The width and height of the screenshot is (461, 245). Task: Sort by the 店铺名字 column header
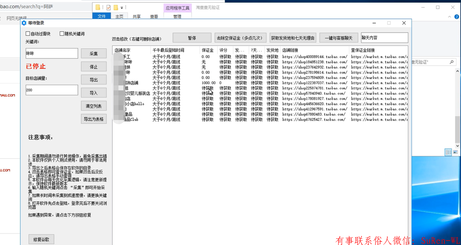pyautogui.click(x=131, y=50)
